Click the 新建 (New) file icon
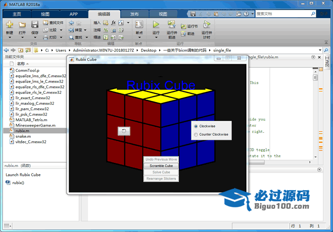 9,24
